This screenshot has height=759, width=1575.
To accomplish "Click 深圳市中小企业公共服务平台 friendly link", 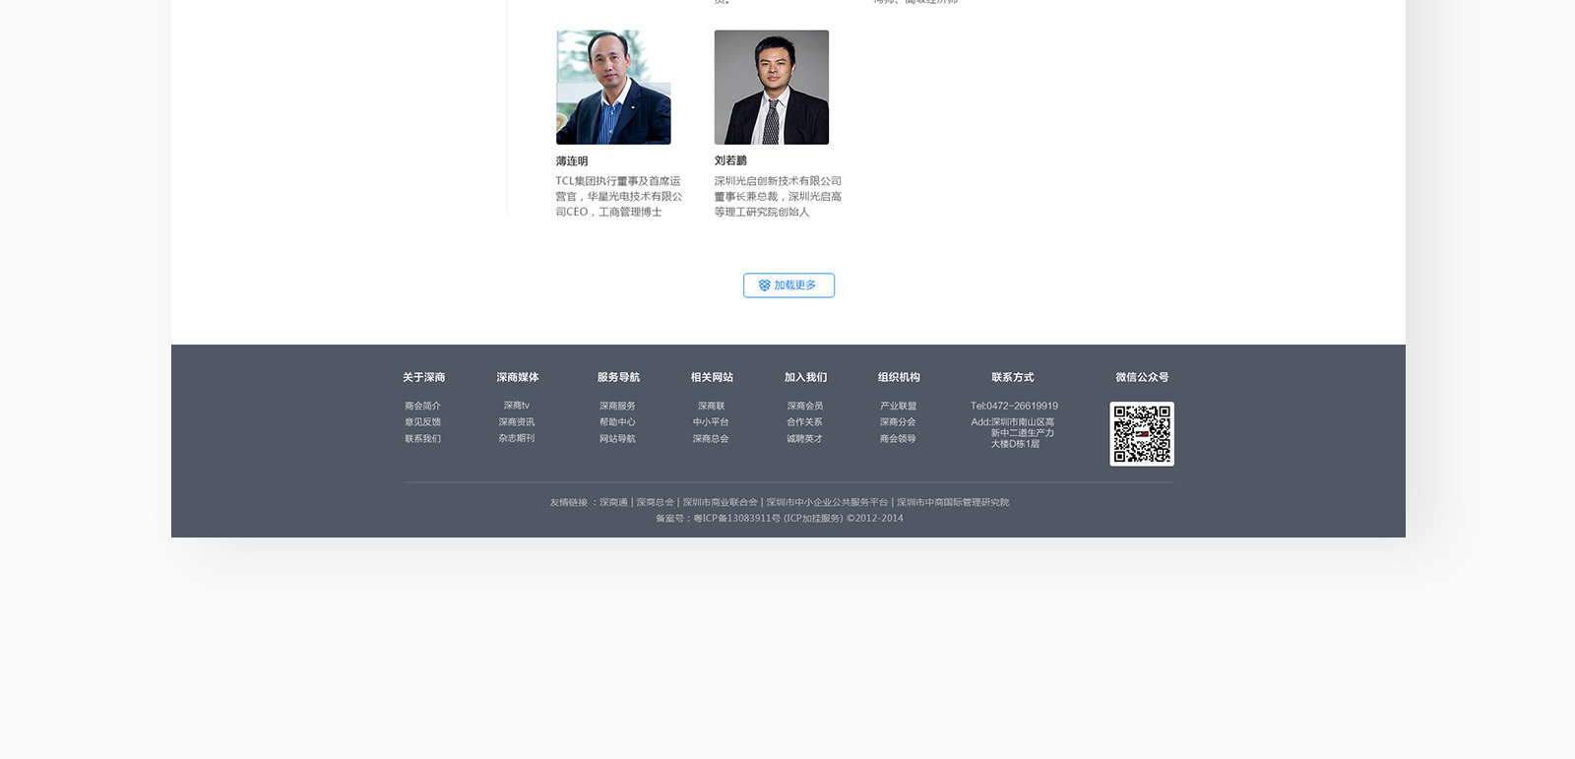I will (827, 502).
